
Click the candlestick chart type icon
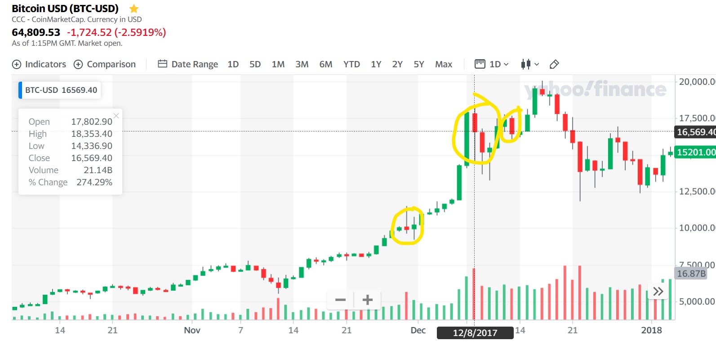point(526,64)
